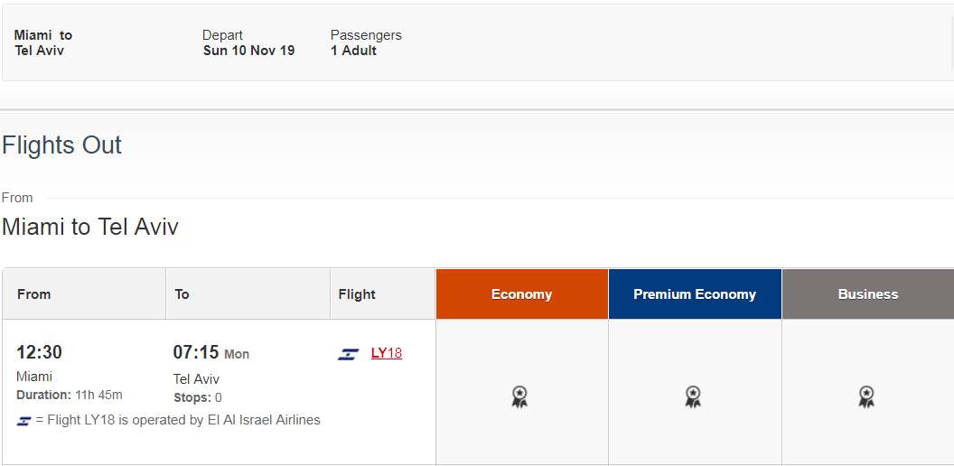Screen dimensions: 954x466
Task: Click the Duration 11h 45m text
Action: pyautogui.click(x=70, y=395)
